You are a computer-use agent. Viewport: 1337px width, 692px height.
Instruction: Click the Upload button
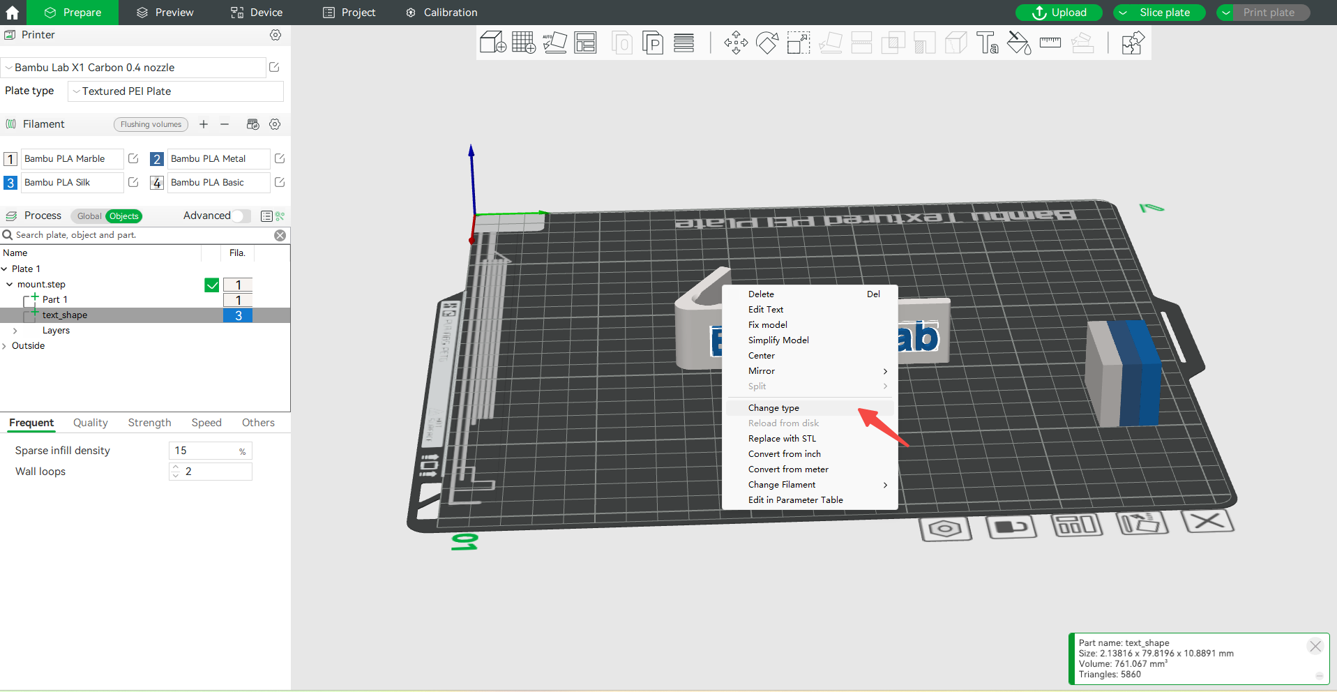point(1059,13)
